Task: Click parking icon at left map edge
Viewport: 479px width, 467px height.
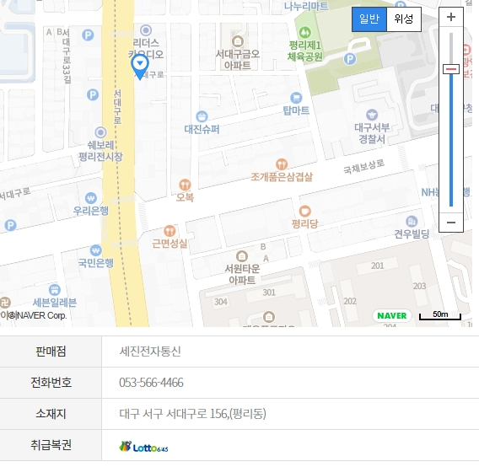Action: (x=10, y=225)
